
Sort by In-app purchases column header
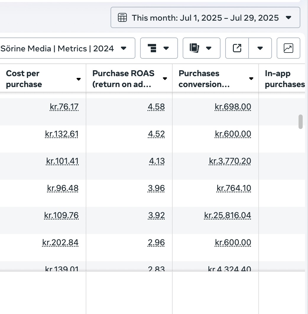(284, 79)
